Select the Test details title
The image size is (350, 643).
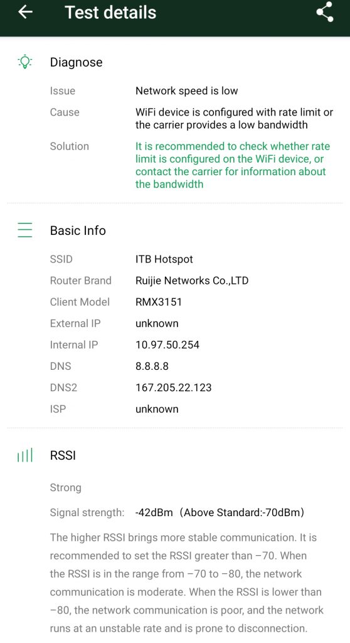tap(110, 13)
